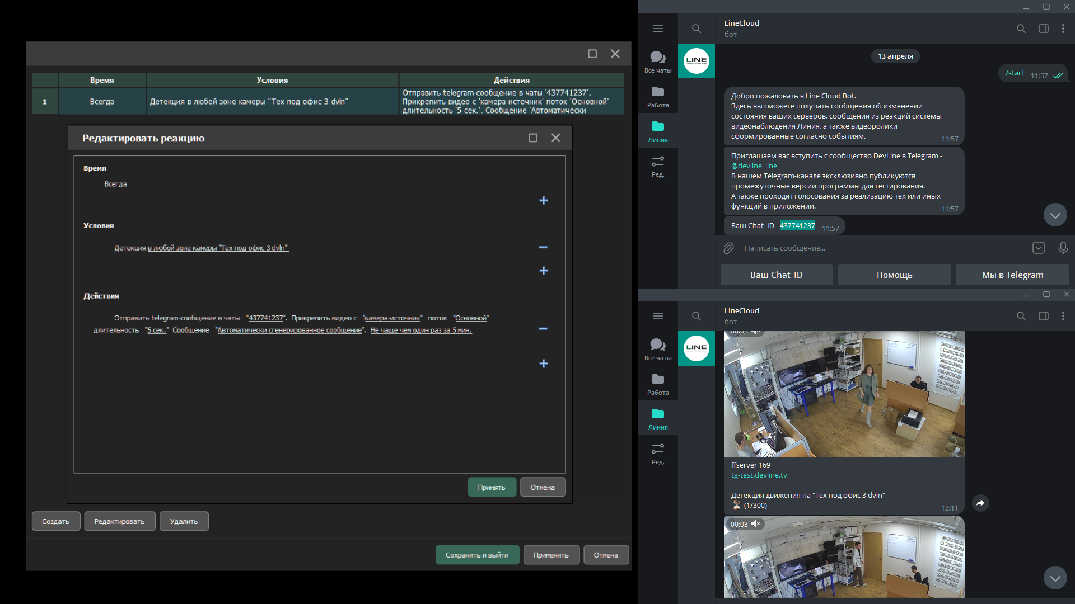The image size is (1075, 604).
Task: Search chats in top Telegram sidebar
Action: [697, 29]
